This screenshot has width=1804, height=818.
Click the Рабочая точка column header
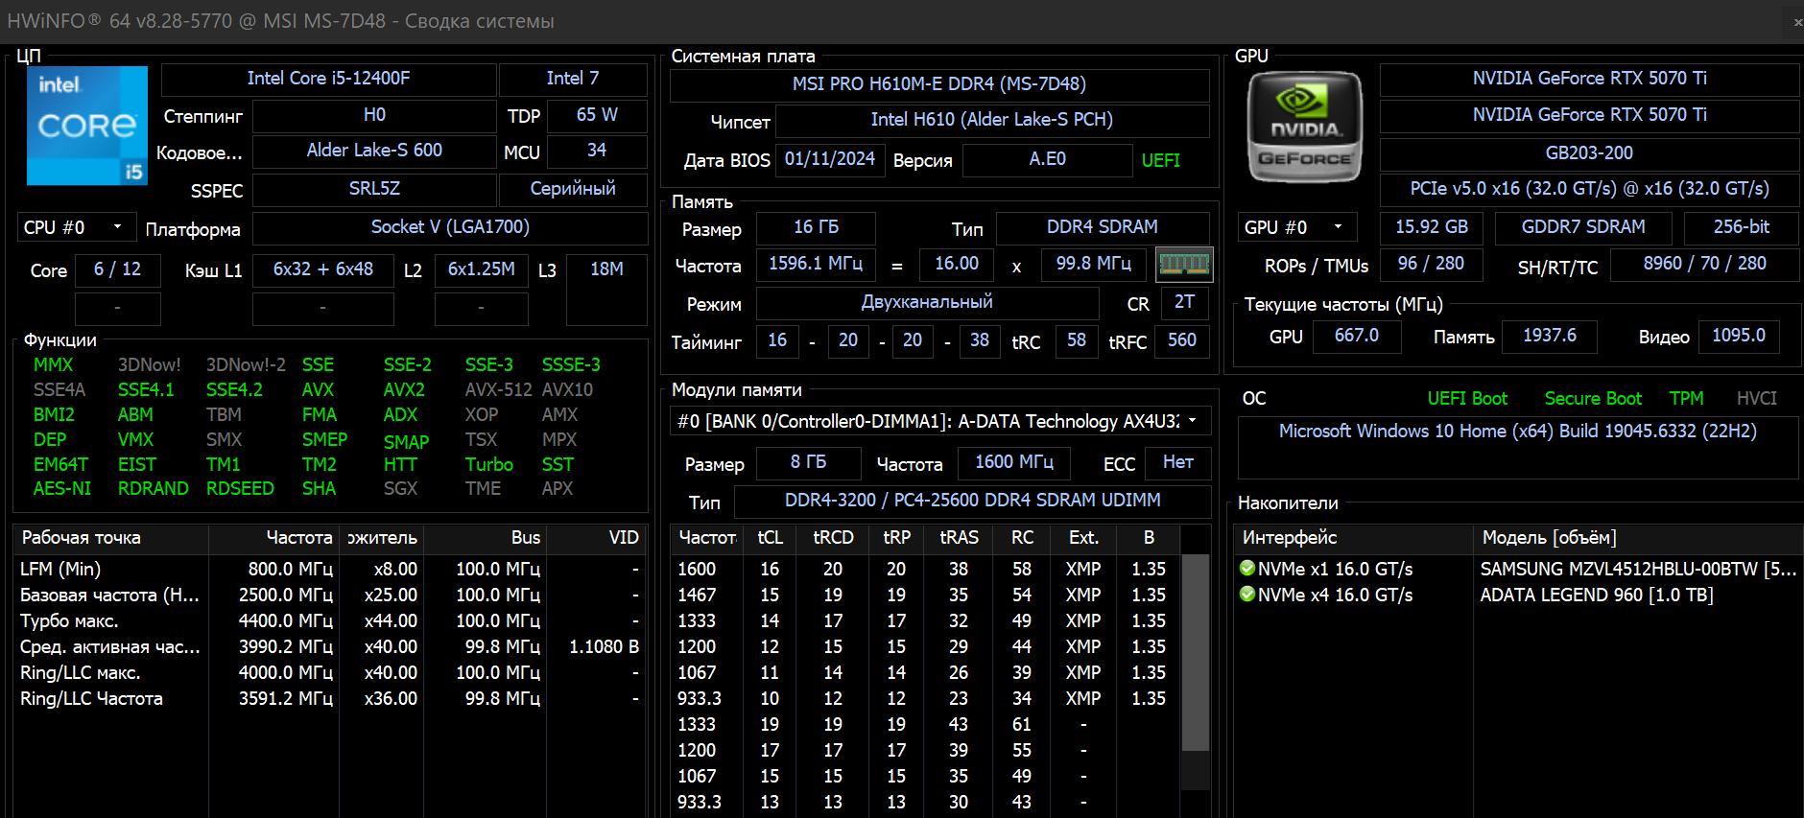point(111,538)
